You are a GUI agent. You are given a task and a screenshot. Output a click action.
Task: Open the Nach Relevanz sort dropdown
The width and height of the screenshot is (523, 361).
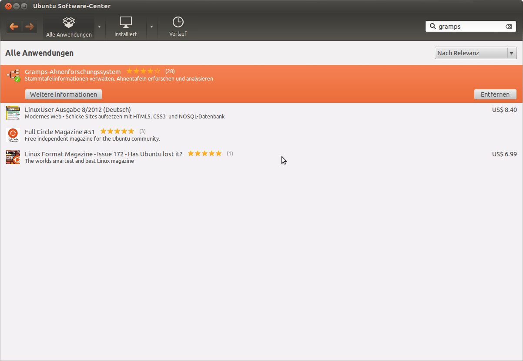(476, 53)
